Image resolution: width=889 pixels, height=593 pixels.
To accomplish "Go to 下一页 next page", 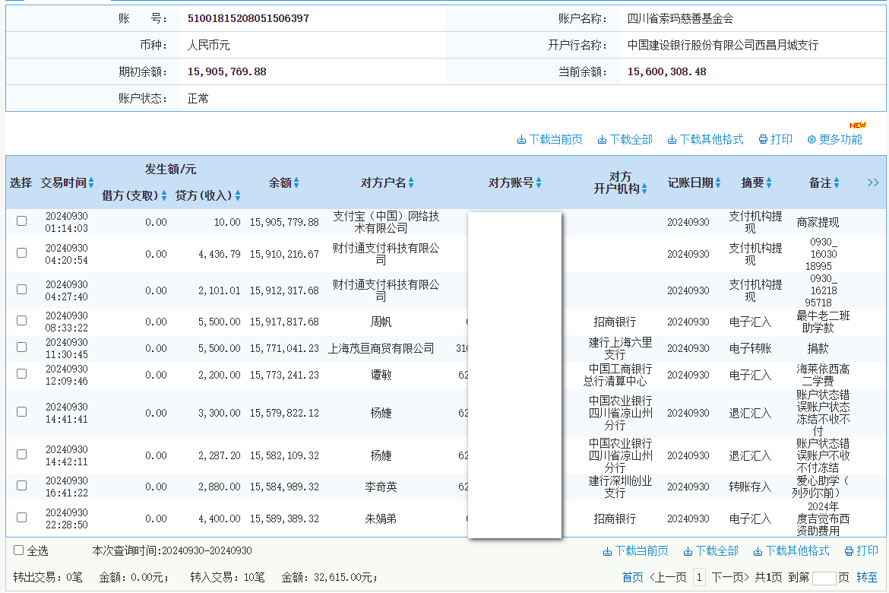I will [730, 578].
